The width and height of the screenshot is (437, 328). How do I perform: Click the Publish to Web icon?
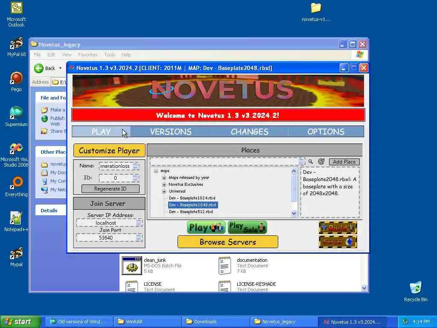pyautogui.click(x=44, y=119)
